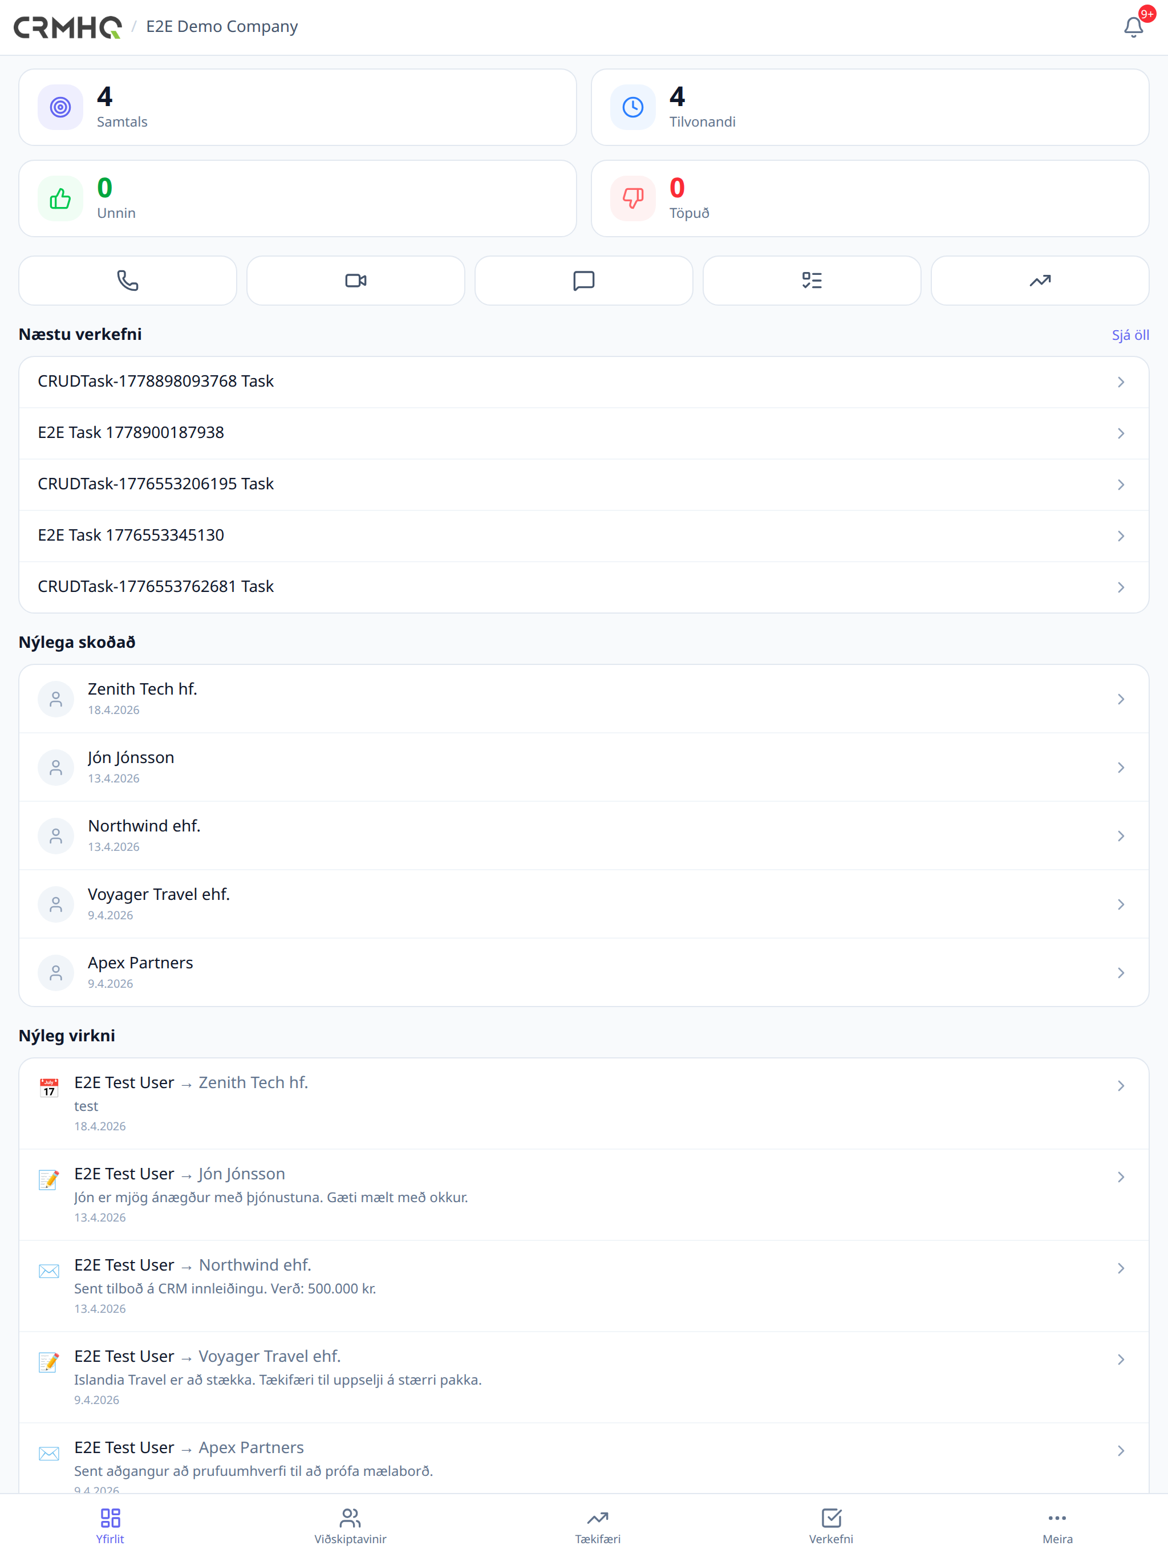Image resolution: width=1168 pixels, height=1558 pixels.
Task: Click note icon on Voyager Travel activity
Action: click(x=48, y=1361)
